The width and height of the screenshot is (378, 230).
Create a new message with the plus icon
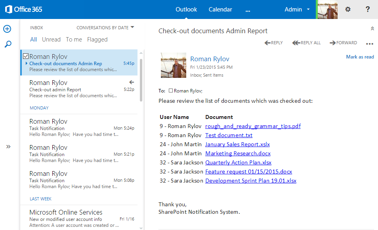(x=7, y=28)
